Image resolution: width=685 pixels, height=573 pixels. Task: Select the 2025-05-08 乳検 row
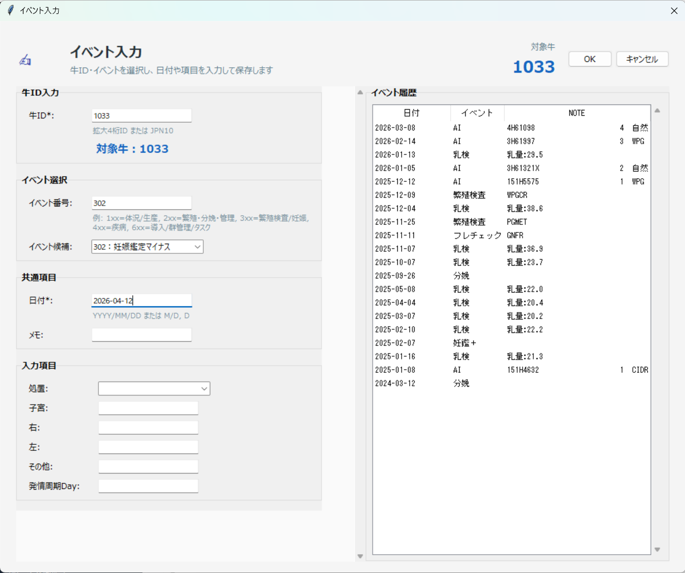tap(511, 289)
